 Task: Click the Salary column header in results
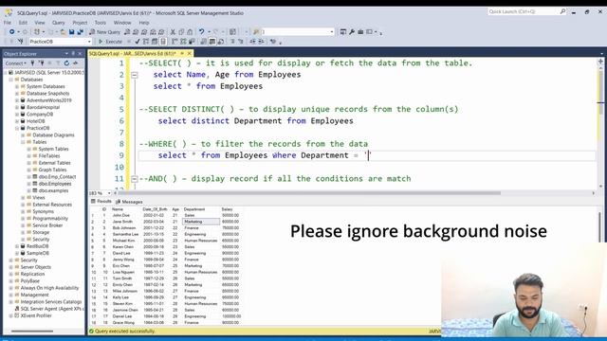click(x=227, y=209)
